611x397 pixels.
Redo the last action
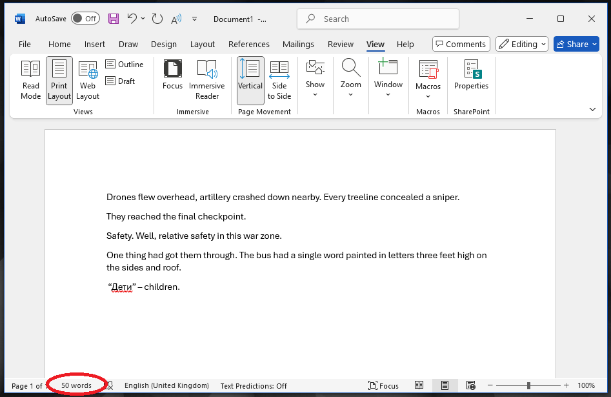click(157, 19)
